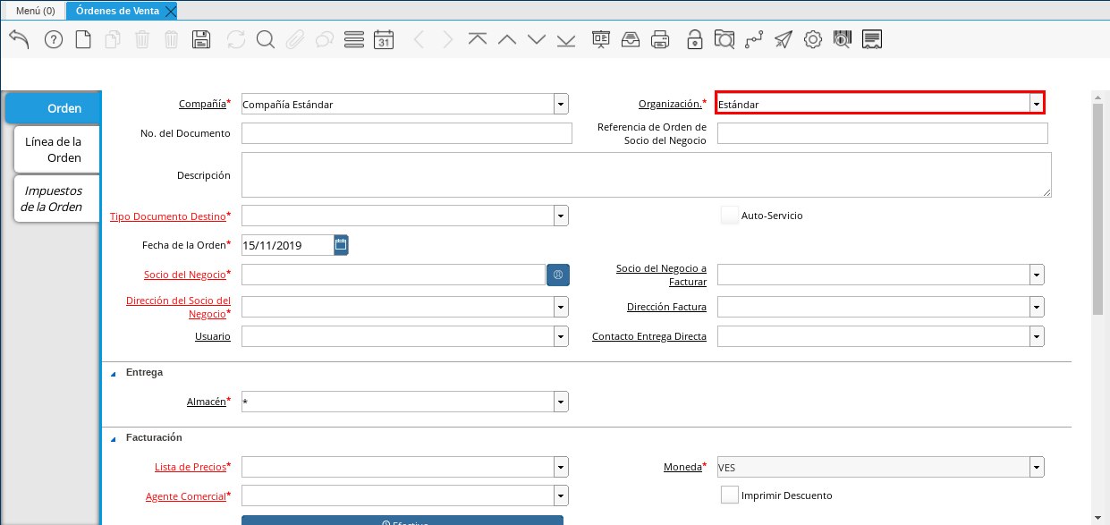Click the Compañía label link
This screenshot has width=1110, height=525.
click(x=202, y=104)
